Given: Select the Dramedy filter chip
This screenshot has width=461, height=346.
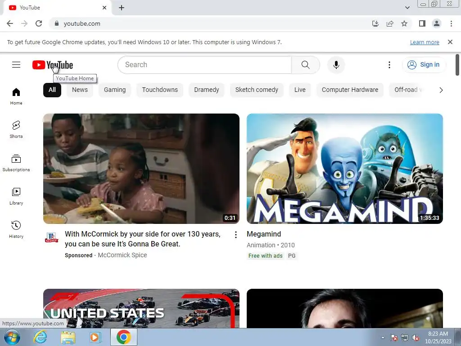Looking at the screenshot, I should tap(206, 90).
